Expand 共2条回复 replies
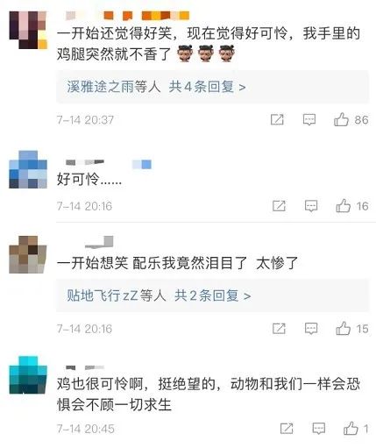This screenshot has height=448, width=376. point(212,295)
